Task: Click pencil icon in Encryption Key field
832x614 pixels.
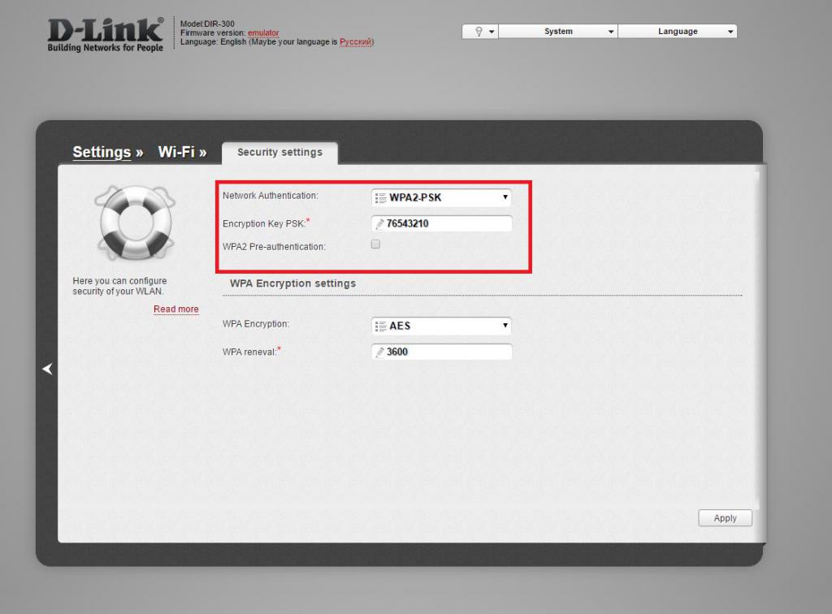Action: (x=379, y=224)
